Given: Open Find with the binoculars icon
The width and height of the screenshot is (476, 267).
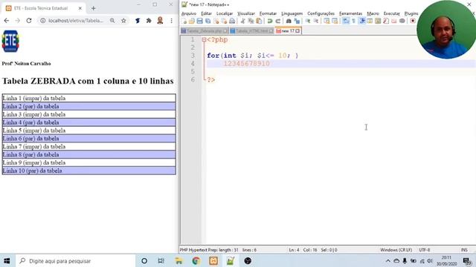Looking at the screenshot, I should 289,21.
